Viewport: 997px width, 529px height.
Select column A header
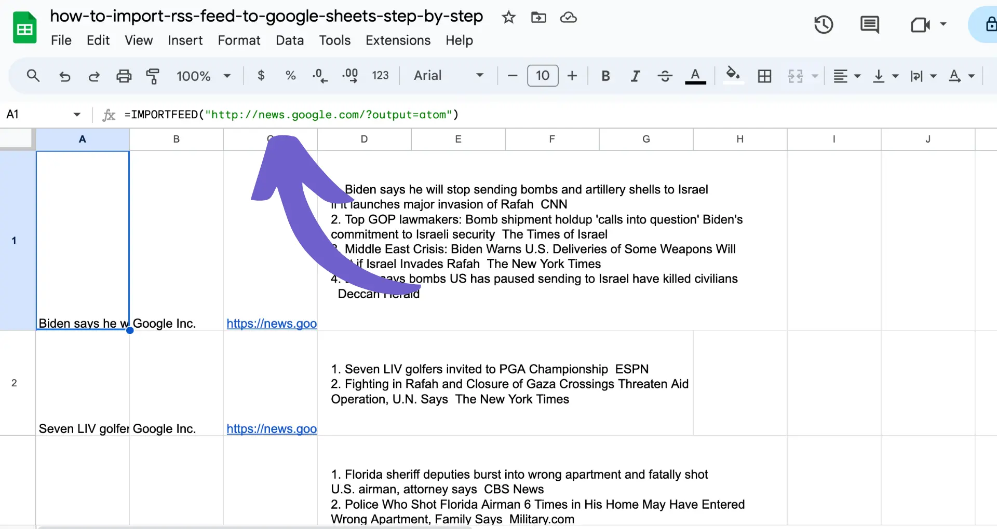pos(83,139)
